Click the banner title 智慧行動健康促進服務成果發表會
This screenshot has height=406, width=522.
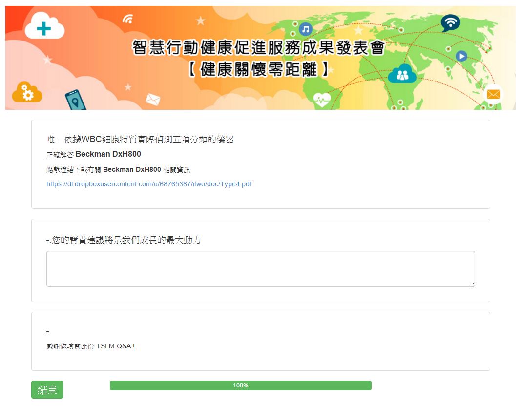(x=258, y=47)
